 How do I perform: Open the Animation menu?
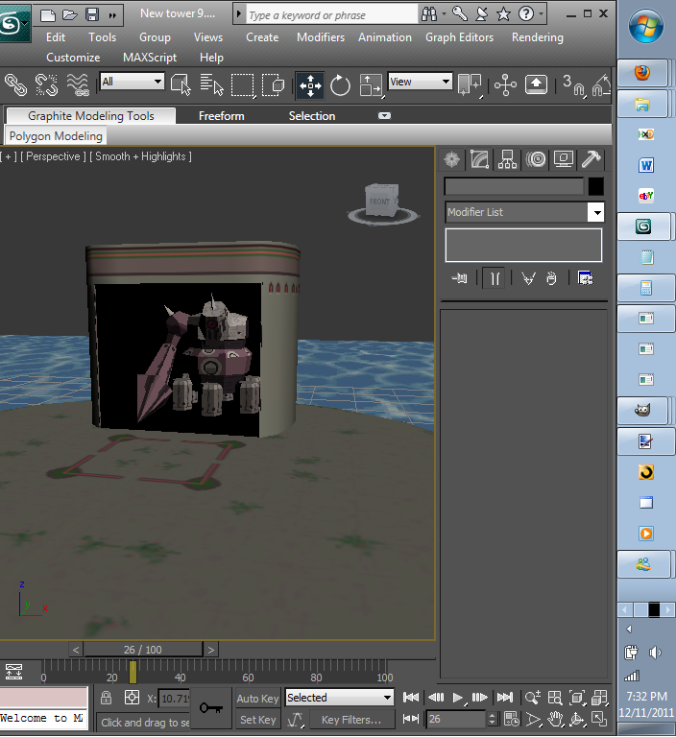click(x=385, y=37)
